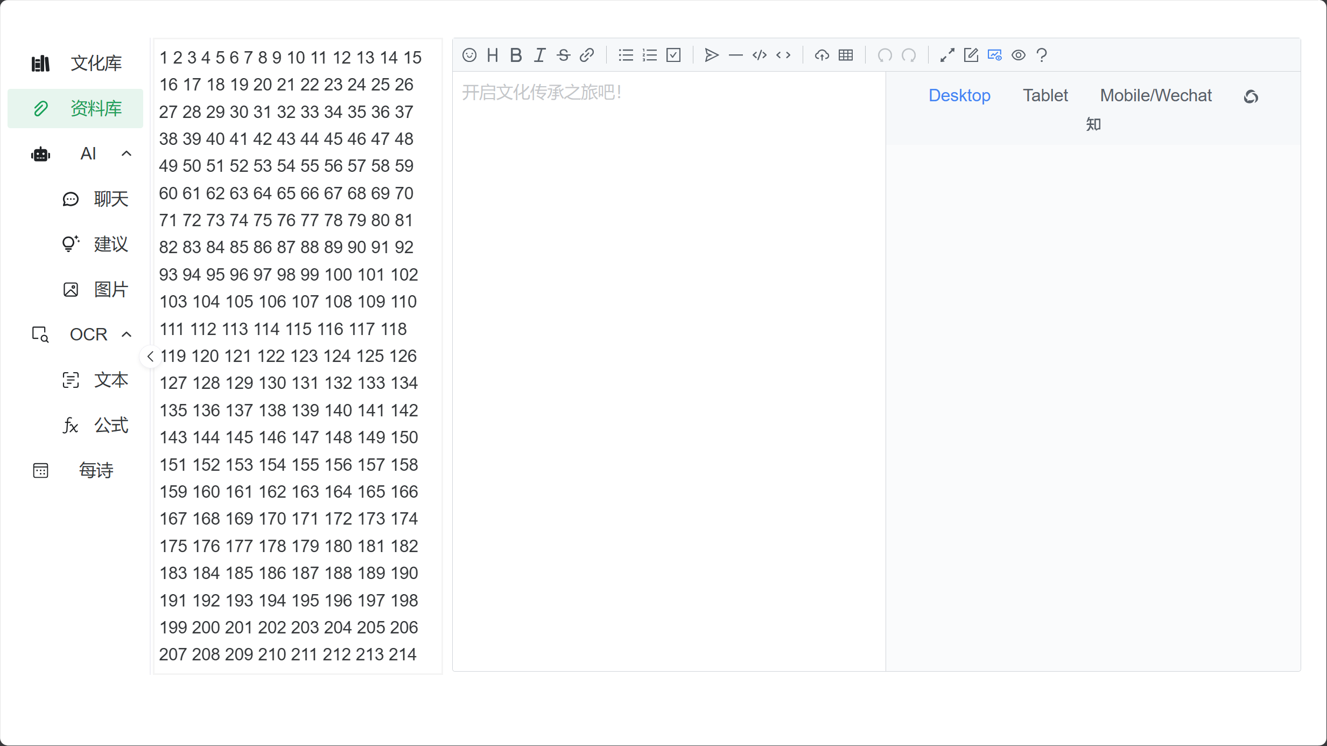
Task: Refresh the preview pane
Action: tap(1251, 97)
